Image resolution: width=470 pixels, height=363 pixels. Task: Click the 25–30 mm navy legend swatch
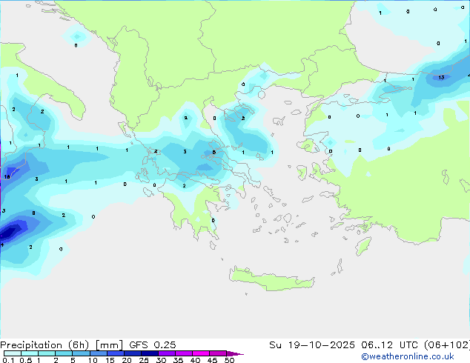(150, 353)
